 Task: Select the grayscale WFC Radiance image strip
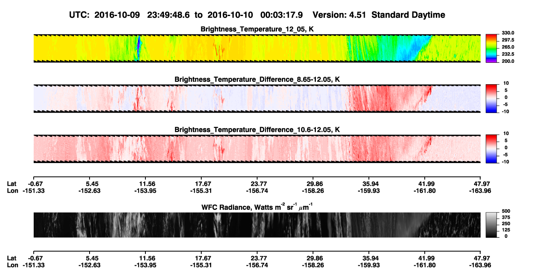257,225
